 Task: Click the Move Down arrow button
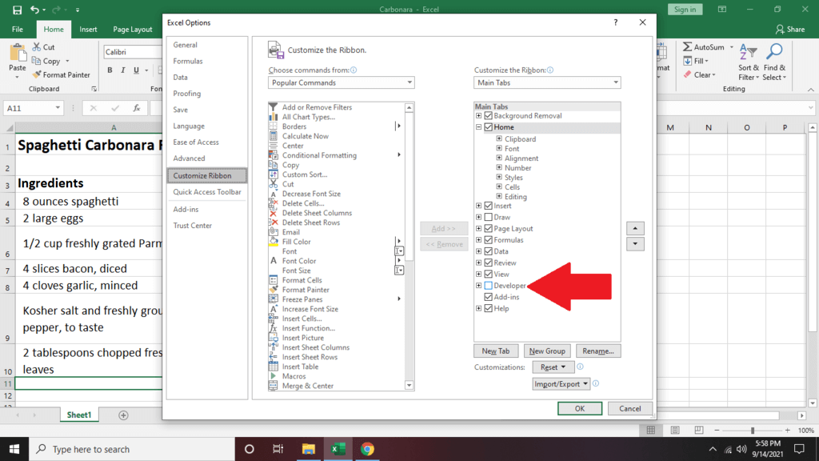point(635,244)
